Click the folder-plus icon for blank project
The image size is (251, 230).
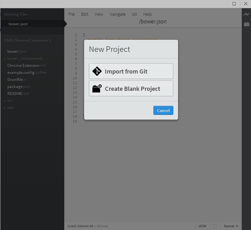(x=97, y=89)
